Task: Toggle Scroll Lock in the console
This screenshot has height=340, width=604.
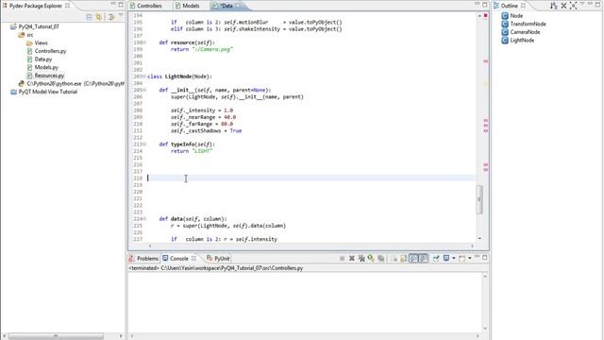Action: point(404,258)
